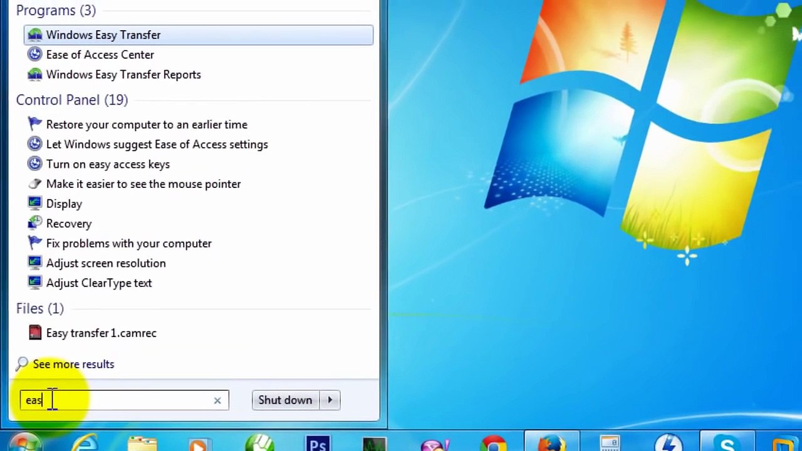Image resolution: width=802 pixels, height=451 pixels.
Task: Open Windows Easy Transfer from Programs results
Action: point(198,35)
